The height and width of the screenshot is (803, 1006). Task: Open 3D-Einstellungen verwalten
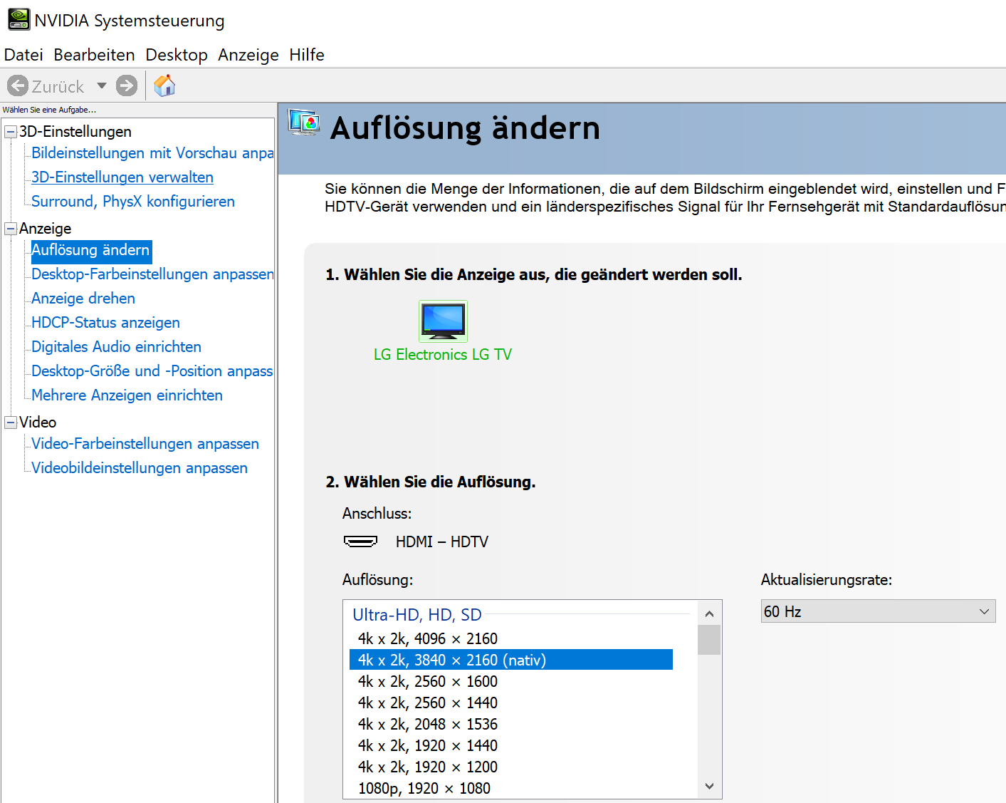pyautogui.click(x=122, y=177)
